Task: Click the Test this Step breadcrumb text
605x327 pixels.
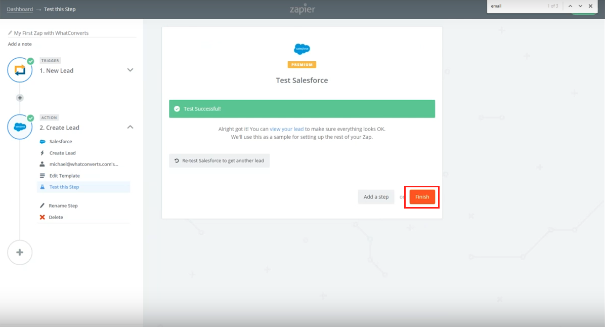Action: 60,9
